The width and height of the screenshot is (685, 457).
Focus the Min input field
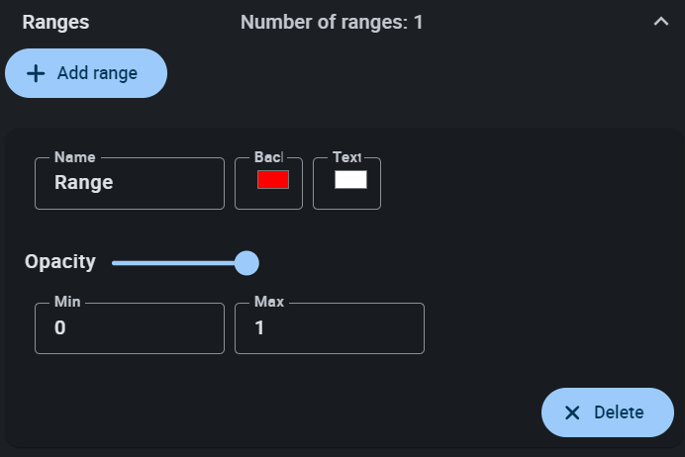point(129,328)
